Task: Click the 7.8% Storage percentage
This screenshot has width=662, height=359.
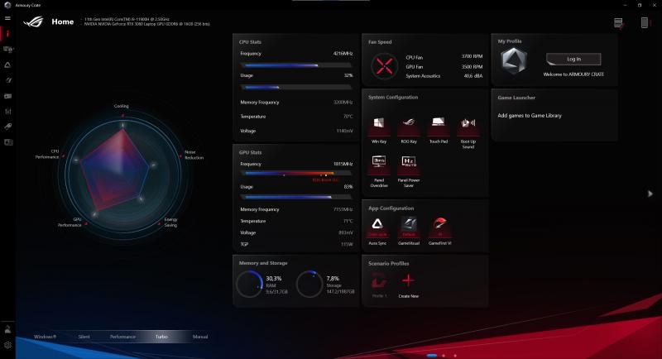Action: (x=333, y=279)
